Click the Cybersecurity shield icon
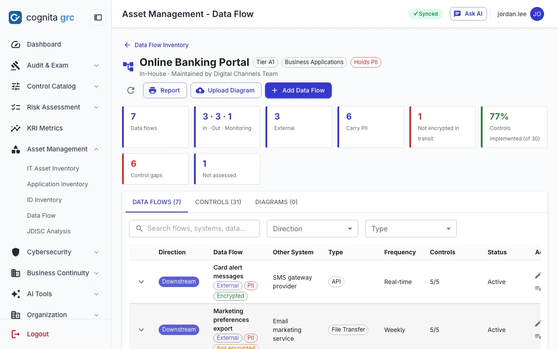558x349 pixels. point(16,252)
